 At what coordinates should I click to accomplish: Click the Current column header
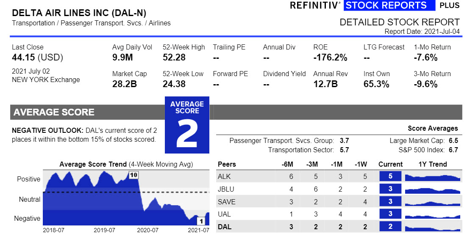coord(390,165)
